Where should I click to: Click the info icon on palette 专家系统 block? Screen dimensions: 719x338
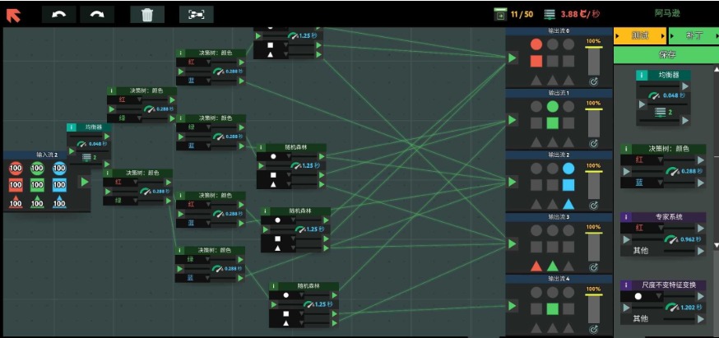tap(626, 217)
